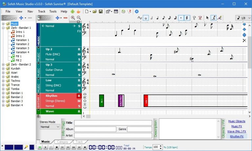Open the New file dropdown arrow
Viewport: 252px width, 151px height.
90,11
